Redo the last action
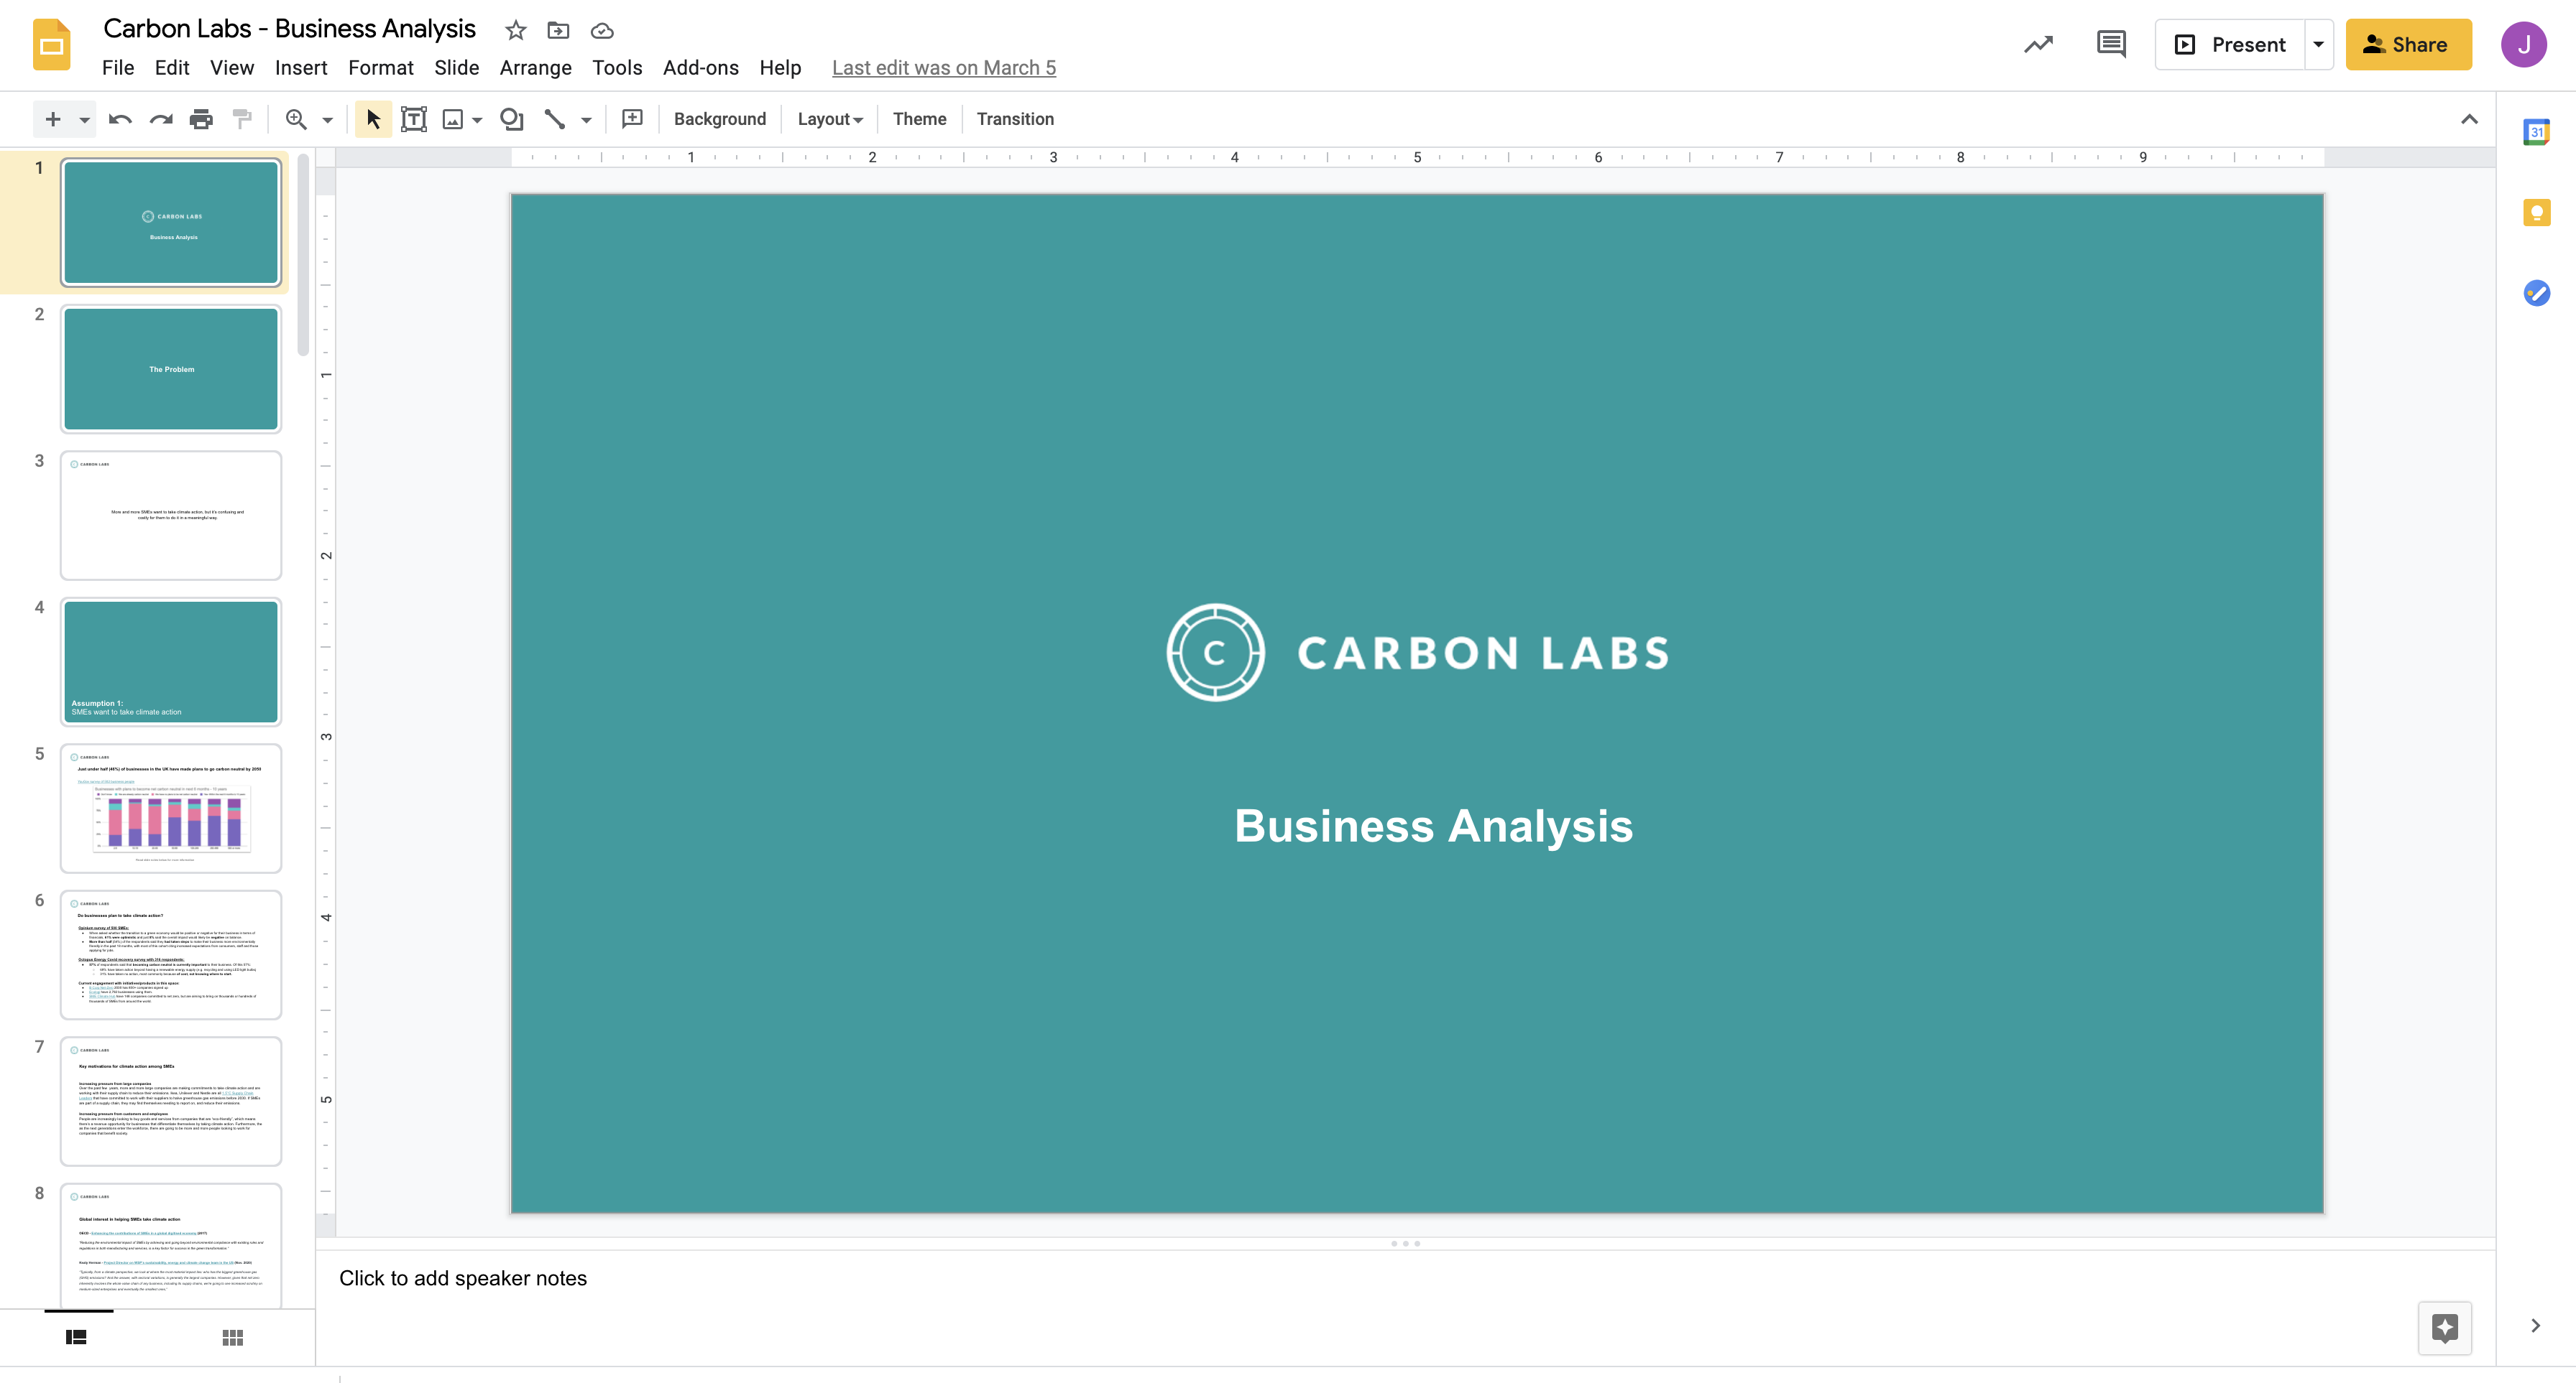 pos(161,119)
